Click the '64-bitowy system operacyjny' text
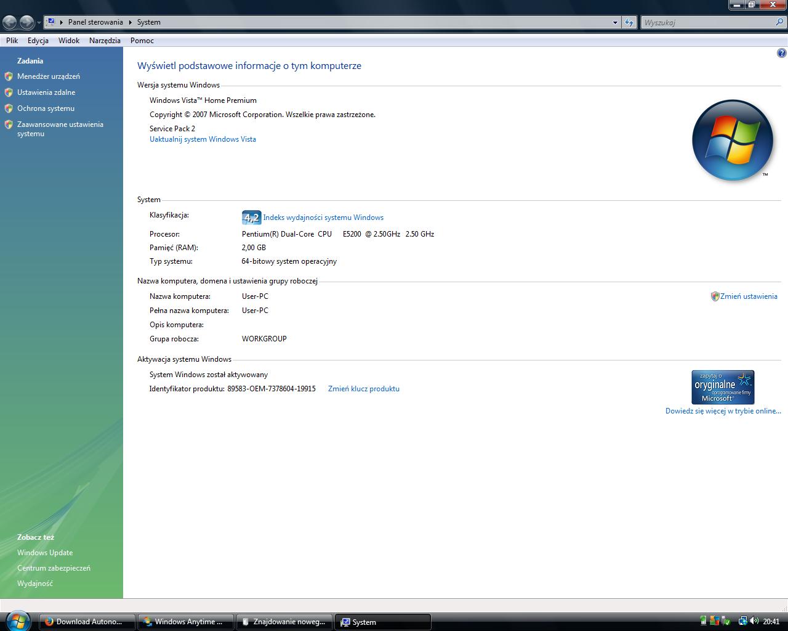 [x=289, y=261]
